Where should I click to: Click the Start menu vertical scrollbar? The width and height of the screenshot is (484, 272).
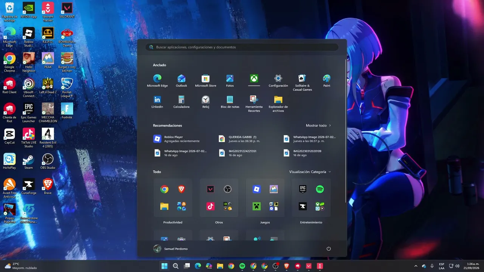[x=345, y=130]
